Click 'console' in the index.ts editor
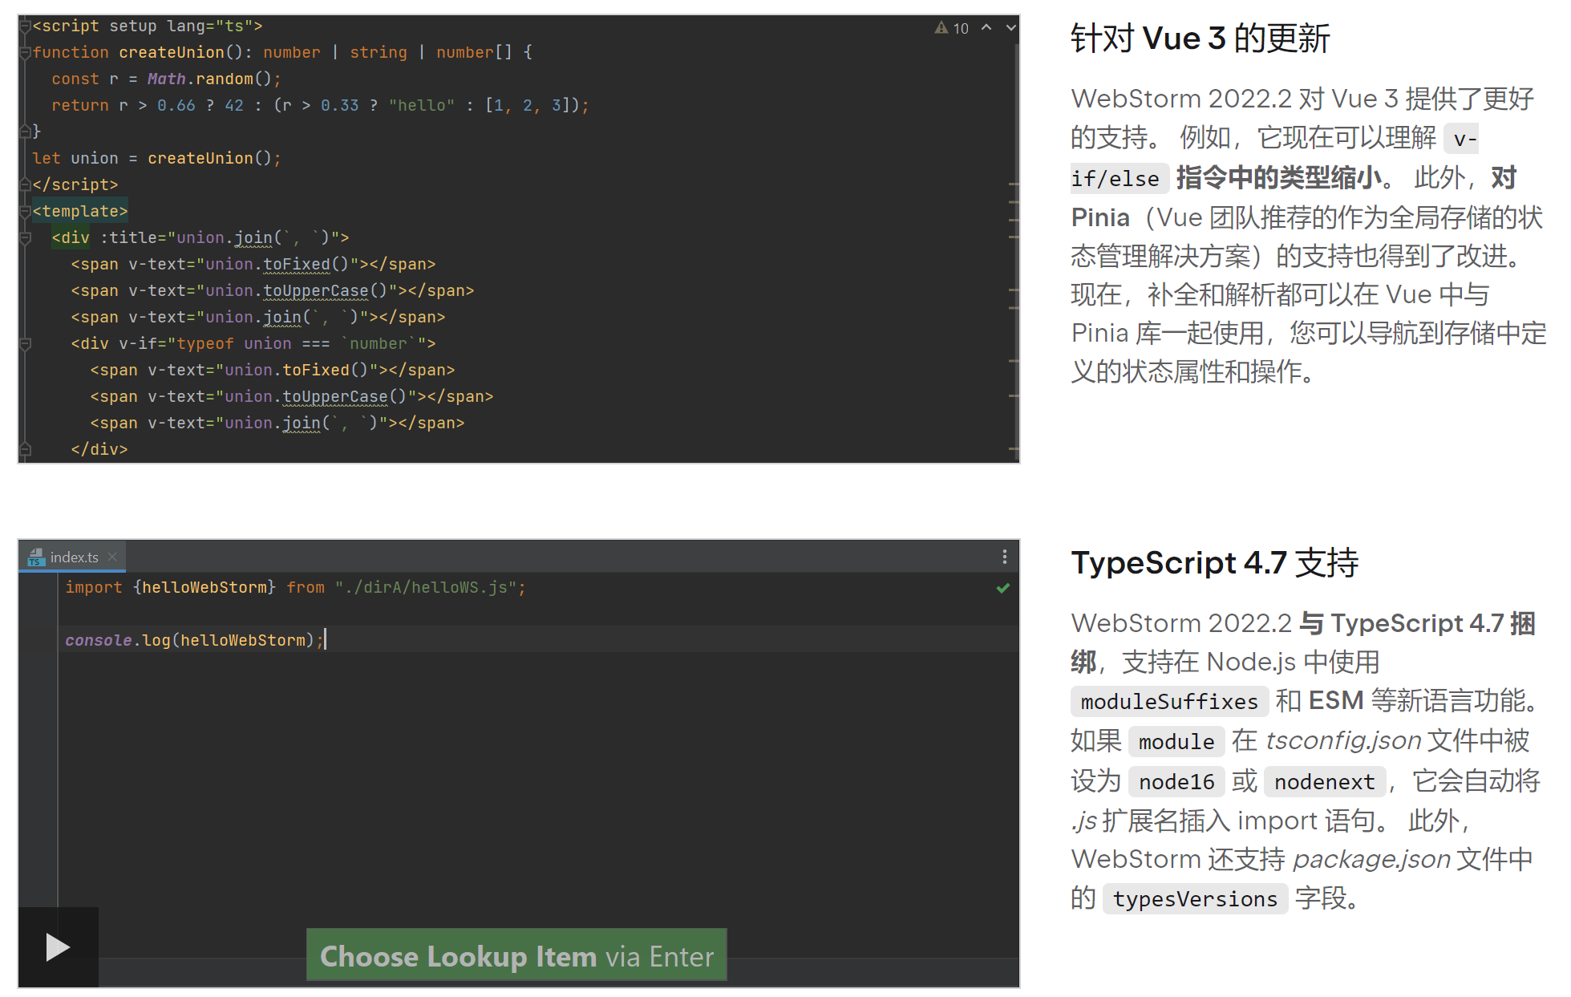Screen dimensions: 1571x997 coord(98,640)
